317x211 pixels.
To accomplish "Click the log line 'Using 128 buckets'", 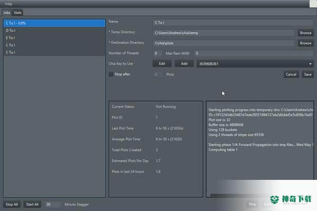I will click(222, 130).
